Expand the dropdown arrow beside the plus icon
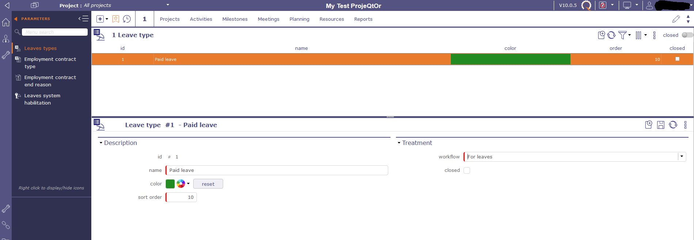694x240 pixels. click(x=107, y=19)
